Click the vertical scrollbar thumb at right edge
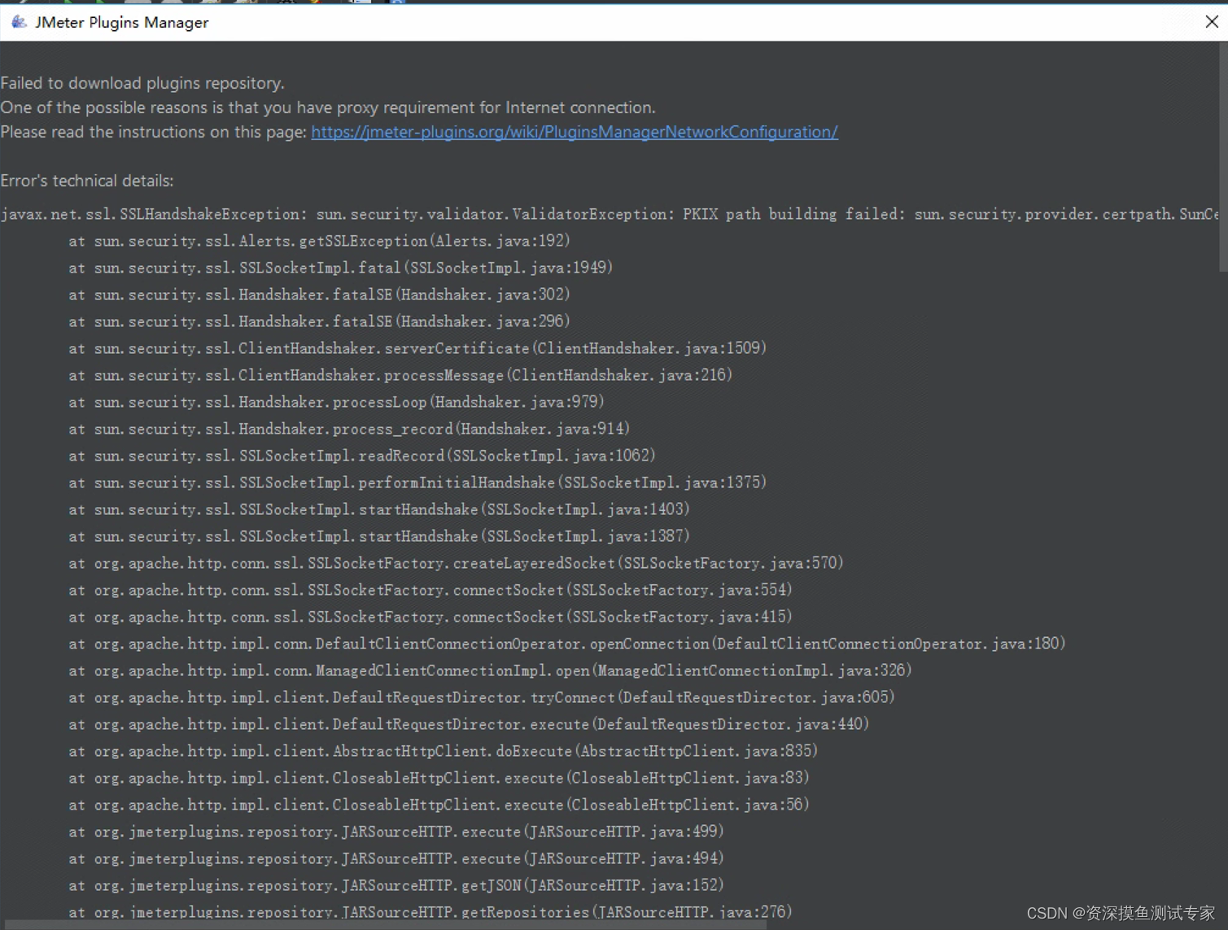 click(x=1223, y=156)
